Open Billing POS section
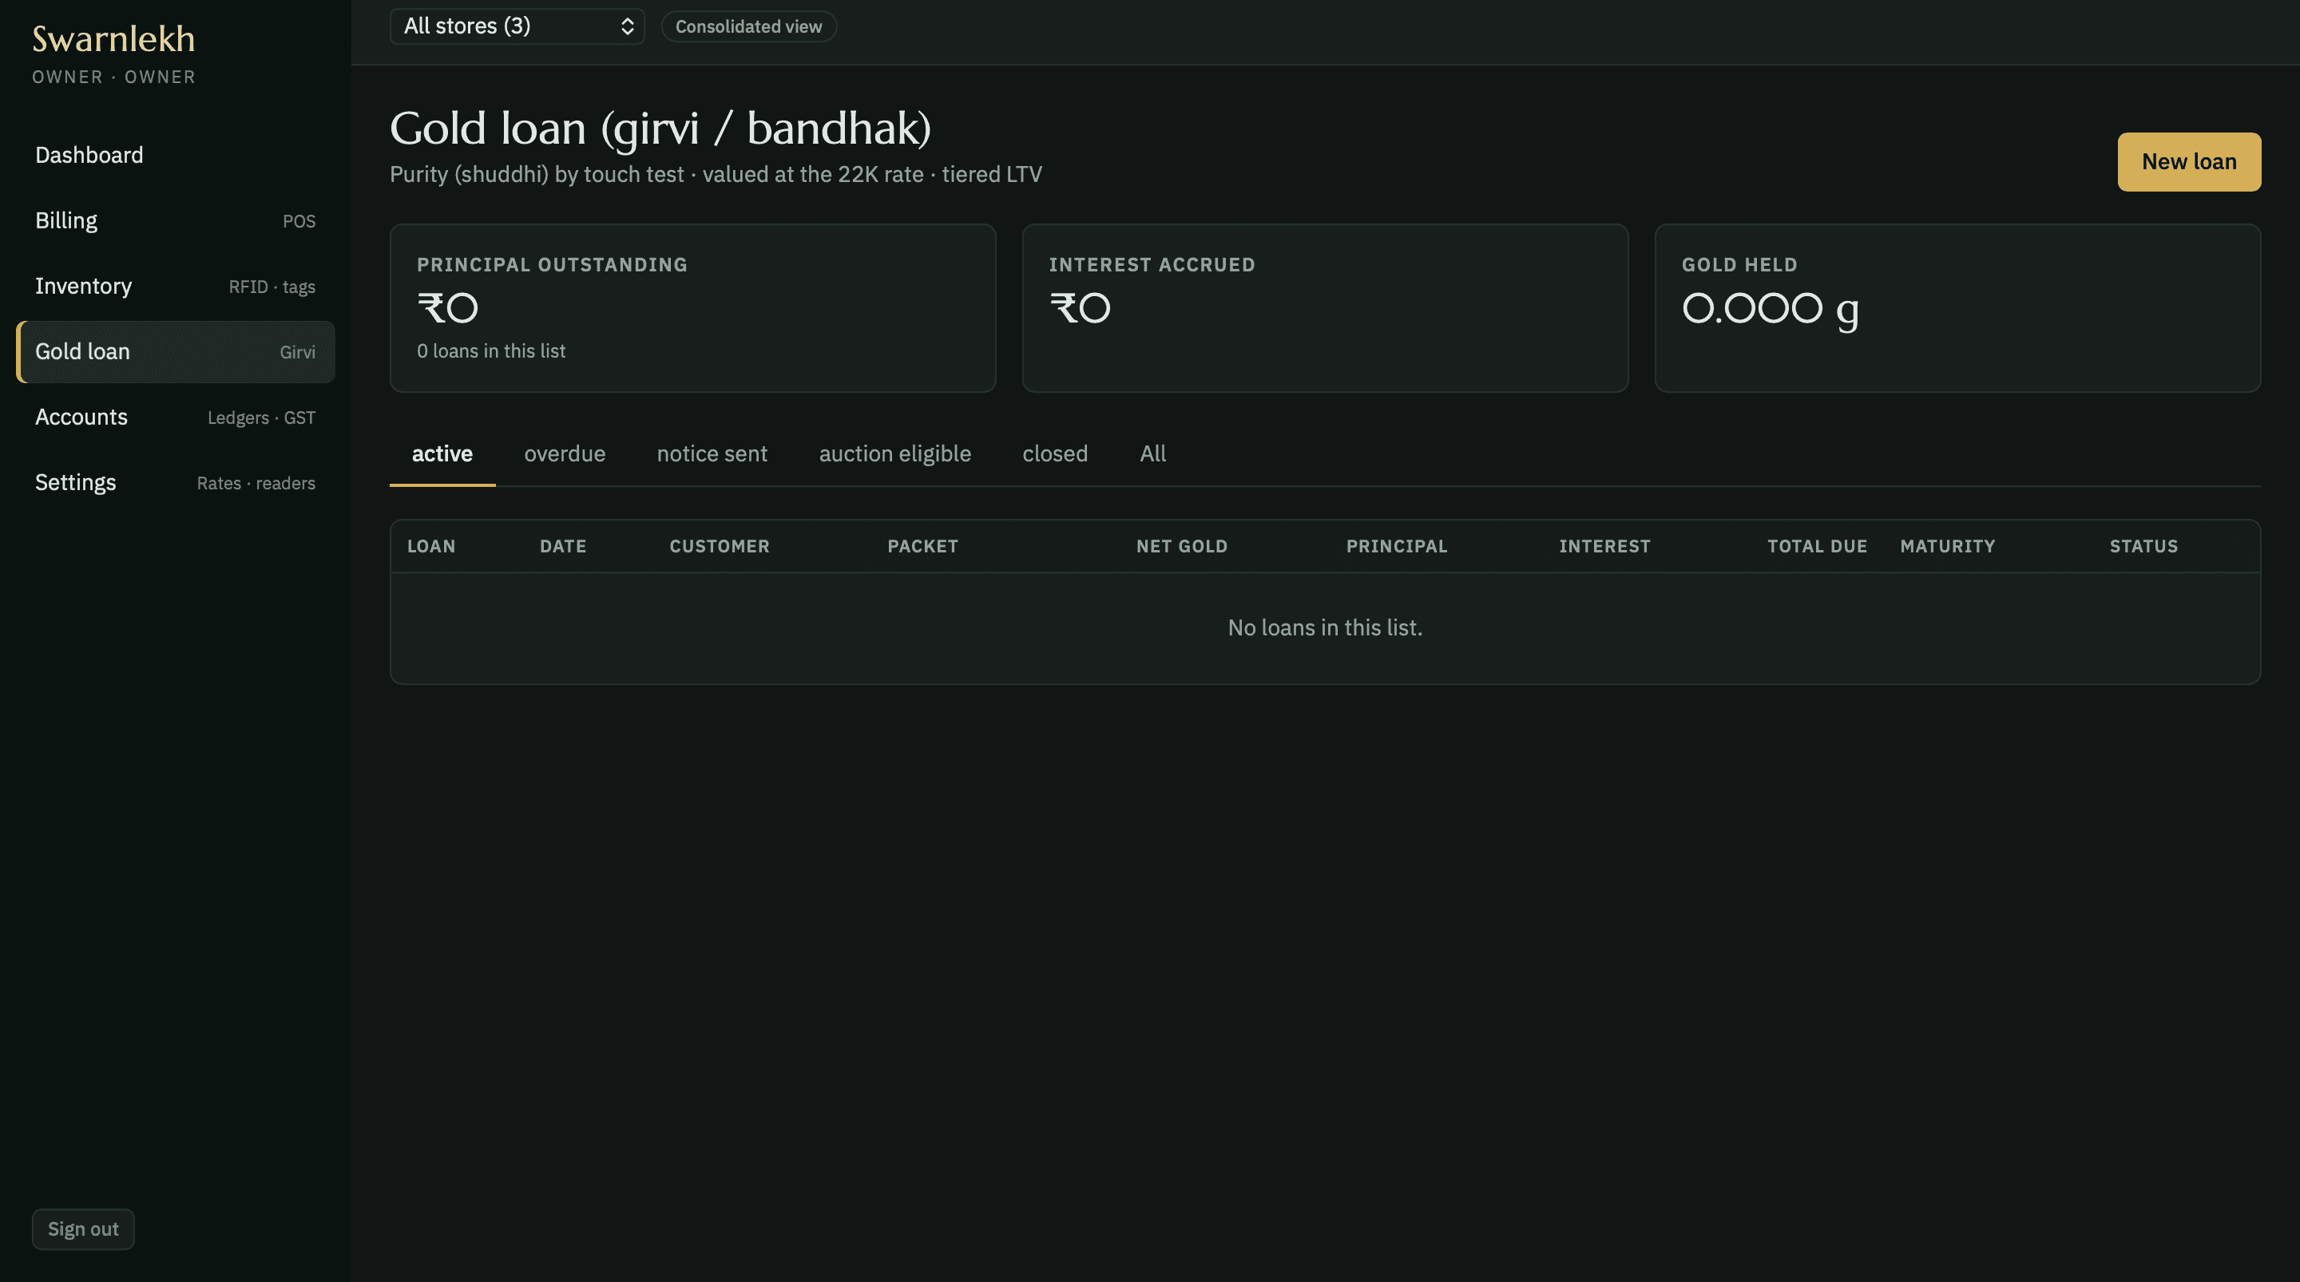The height and width of the screenshot is (1282, 2300). tap(175, 220)
